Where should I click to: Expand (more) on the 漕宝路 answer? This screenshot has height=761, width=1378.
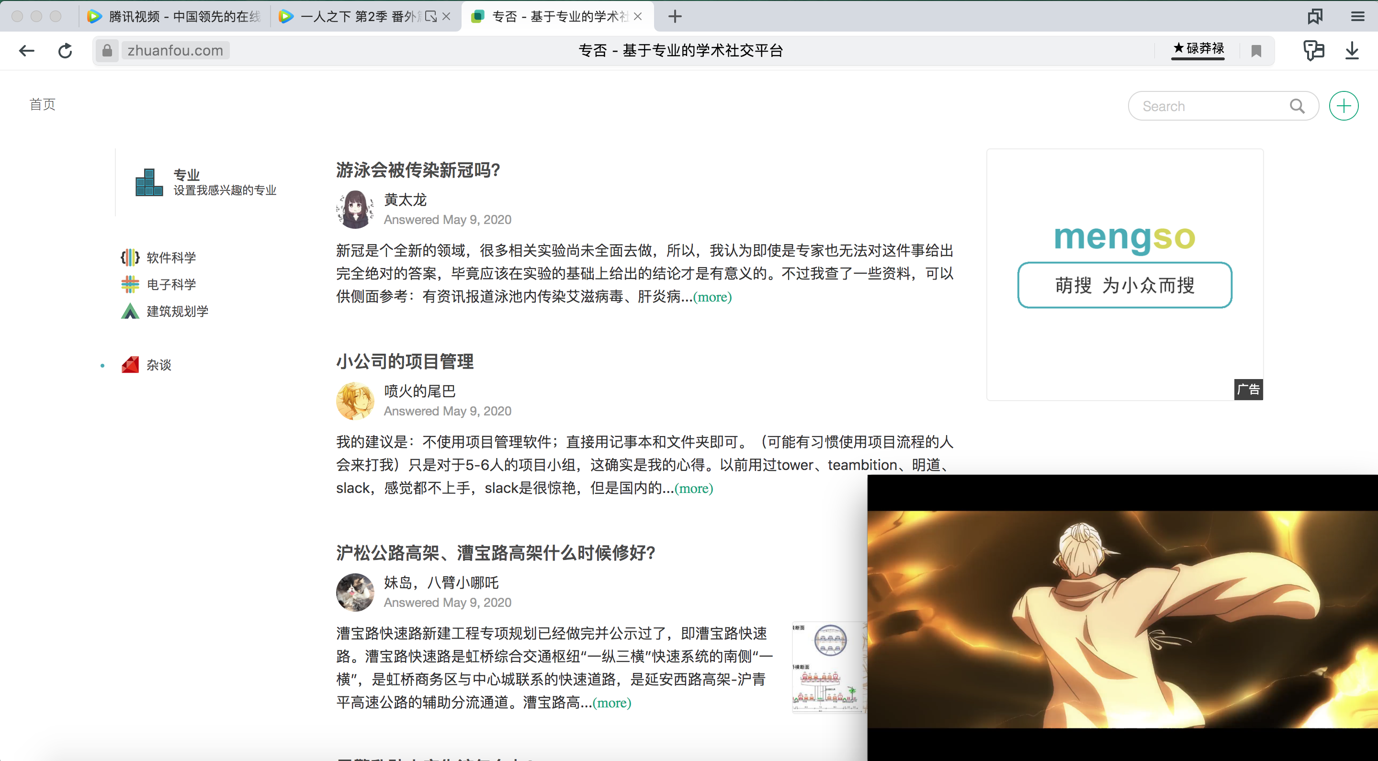611,703
